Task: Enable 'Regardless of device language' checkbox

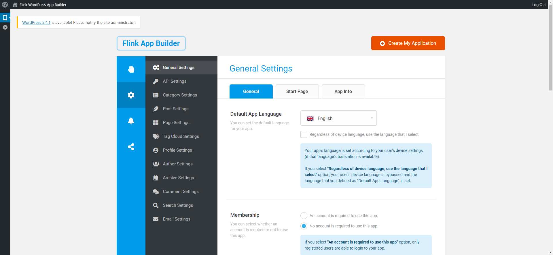Action: 304,134
